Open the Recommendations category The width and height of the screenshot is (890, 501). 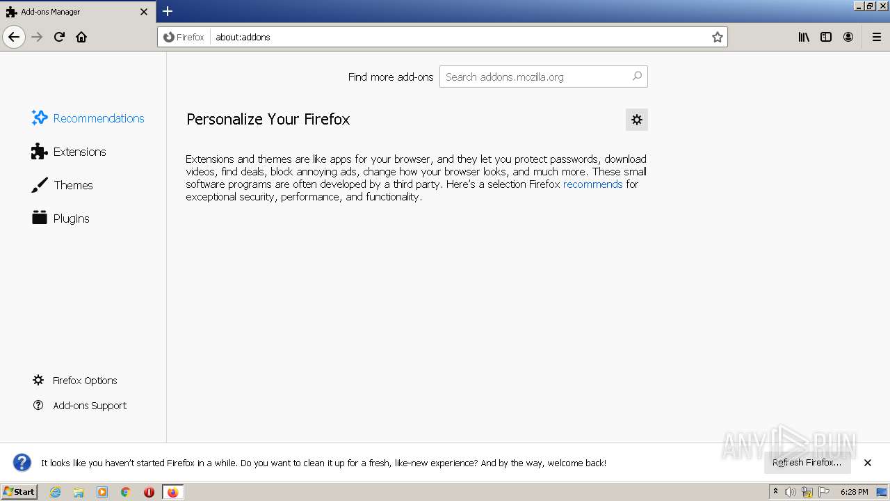pyautogui.click(x=88, y=118)
